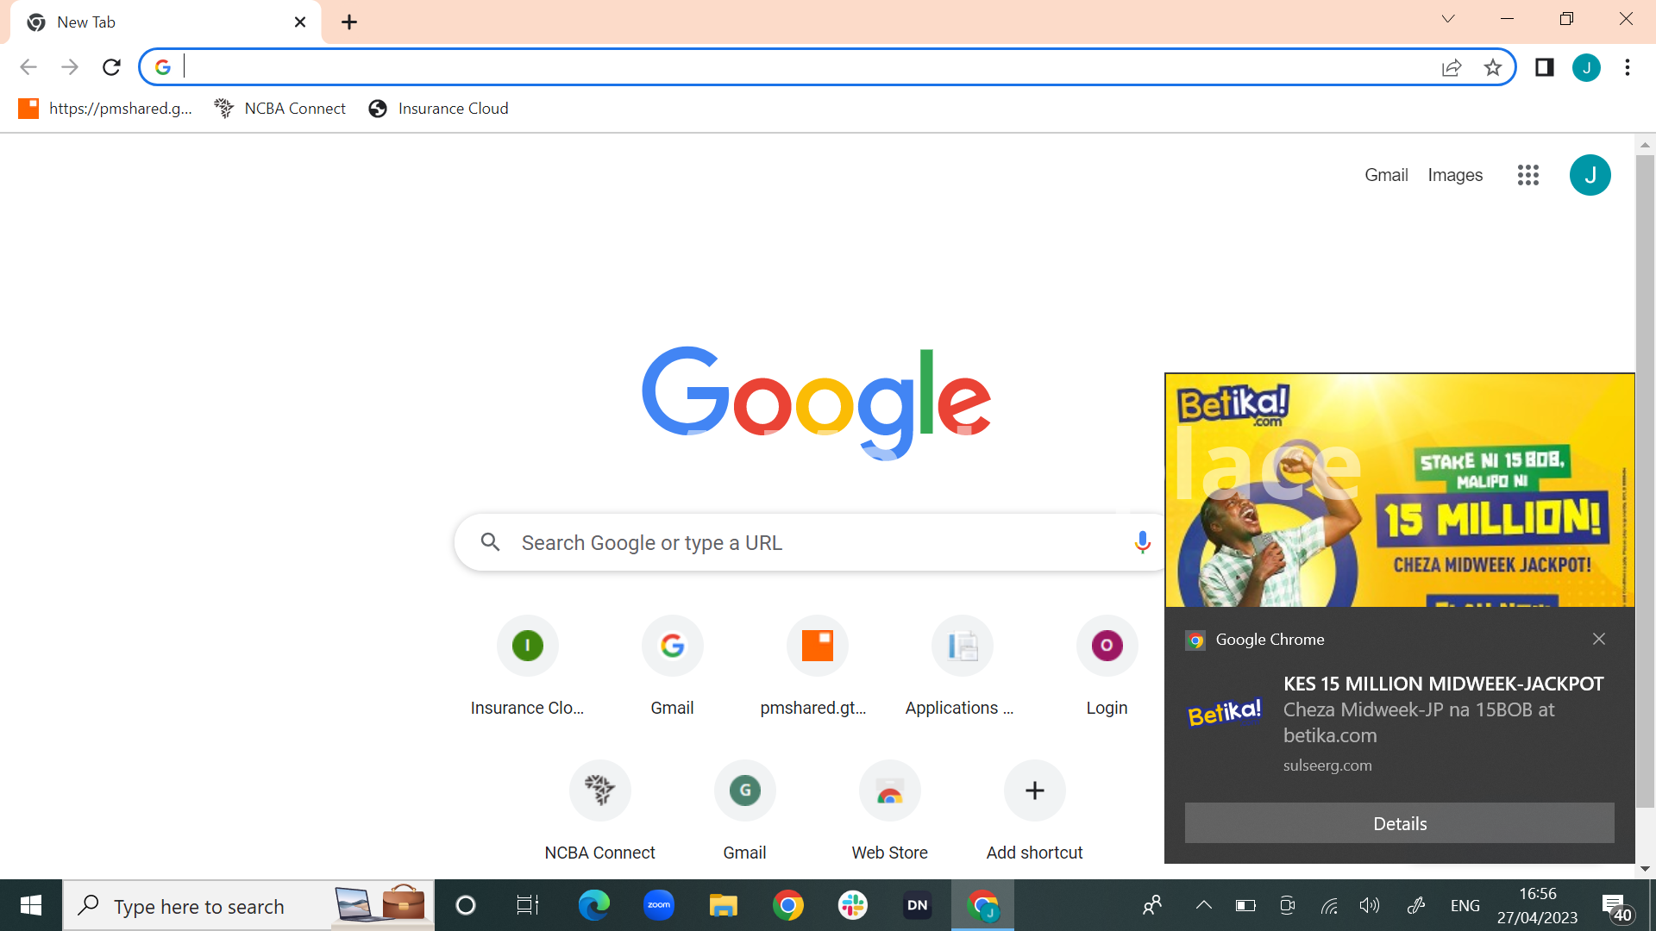Open the pmshared.gt... shortcut tile

(817, 666)
